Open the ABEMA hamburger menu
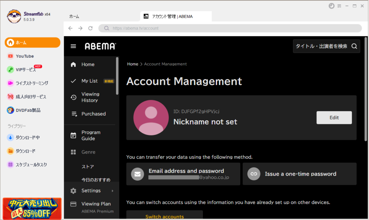 click(x=74, y=46)
